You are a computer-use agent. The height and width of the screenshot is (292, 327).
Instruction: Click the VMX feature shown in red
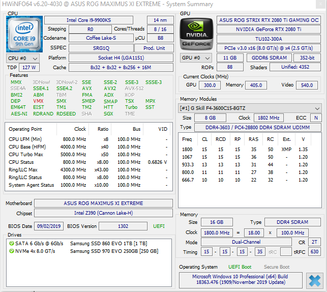click(x=38, y=101)
